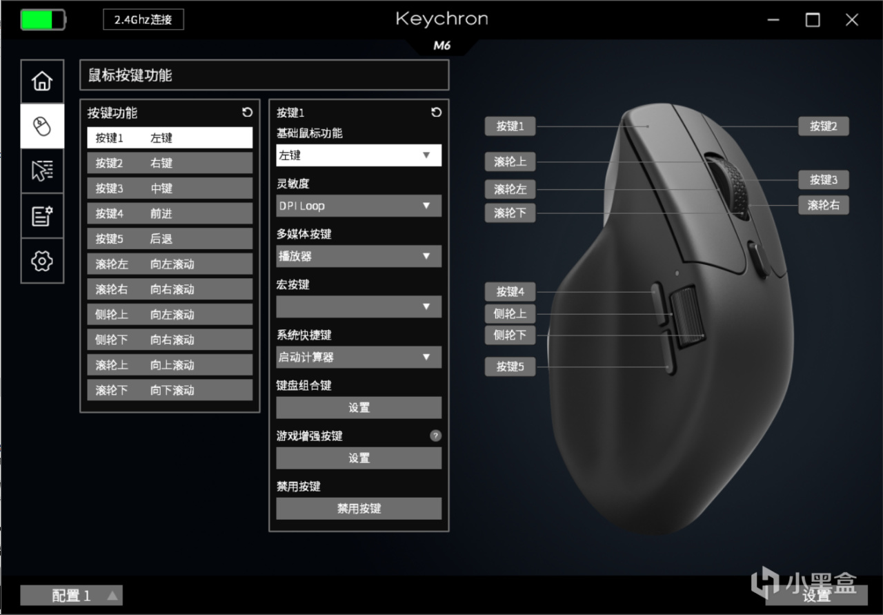Open the 多媒体按键 dropdown showing 播放器

coord(359,256)
